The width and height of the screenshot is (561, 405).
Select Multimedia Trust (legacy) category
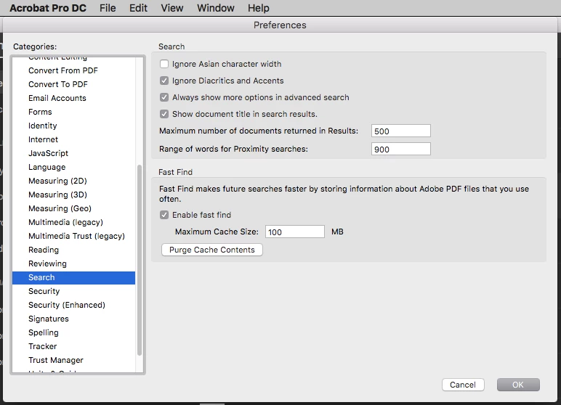[73, 237]
